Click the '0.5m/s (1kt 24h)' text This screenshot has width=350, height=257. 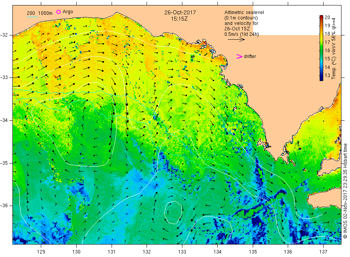[242, 34]
